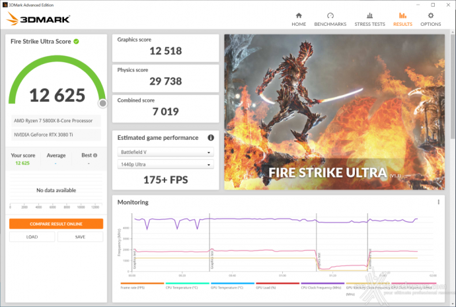
Task: Click the 3DMark title bar app icon
Action: (5, 5)
